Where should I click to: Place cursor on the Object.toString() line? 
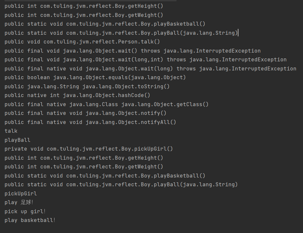(x=87, y=87)
